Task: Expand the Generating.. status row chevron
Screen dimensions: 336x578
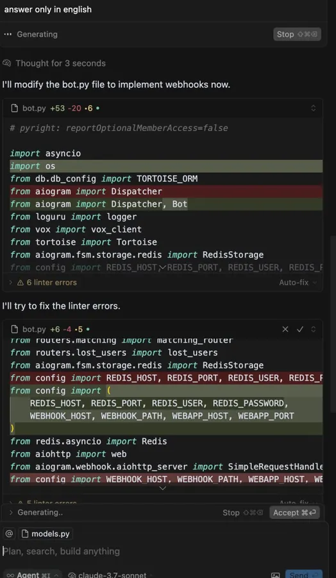Action: point(11,512)
